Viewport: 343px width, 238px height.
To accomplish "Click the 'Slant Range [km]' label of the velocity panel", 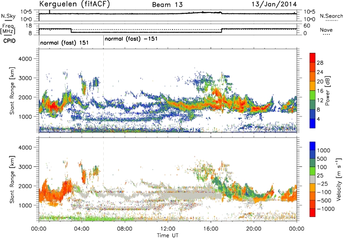I will click(x=12, y=180).
